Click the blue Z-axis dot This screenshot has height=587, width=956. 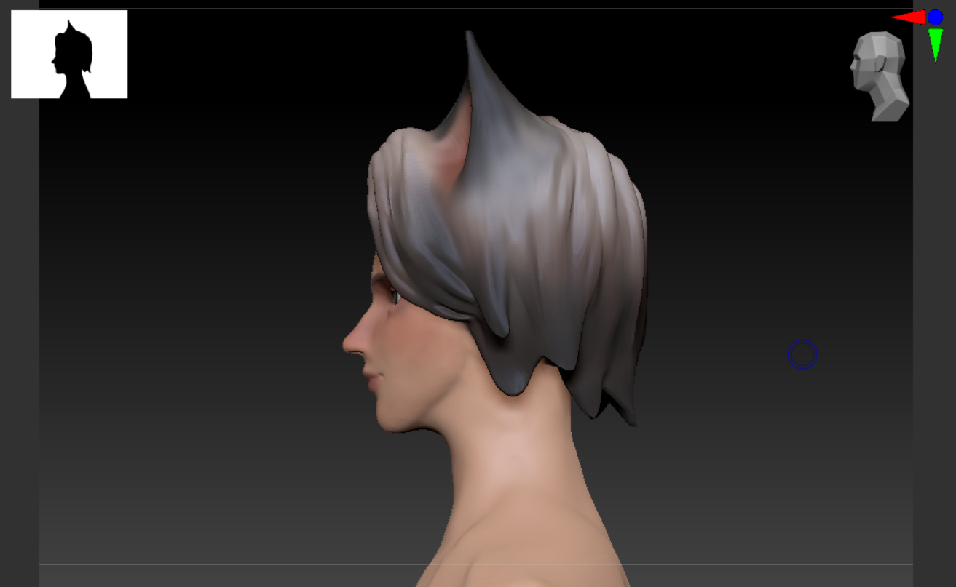[x=935, y=17]
